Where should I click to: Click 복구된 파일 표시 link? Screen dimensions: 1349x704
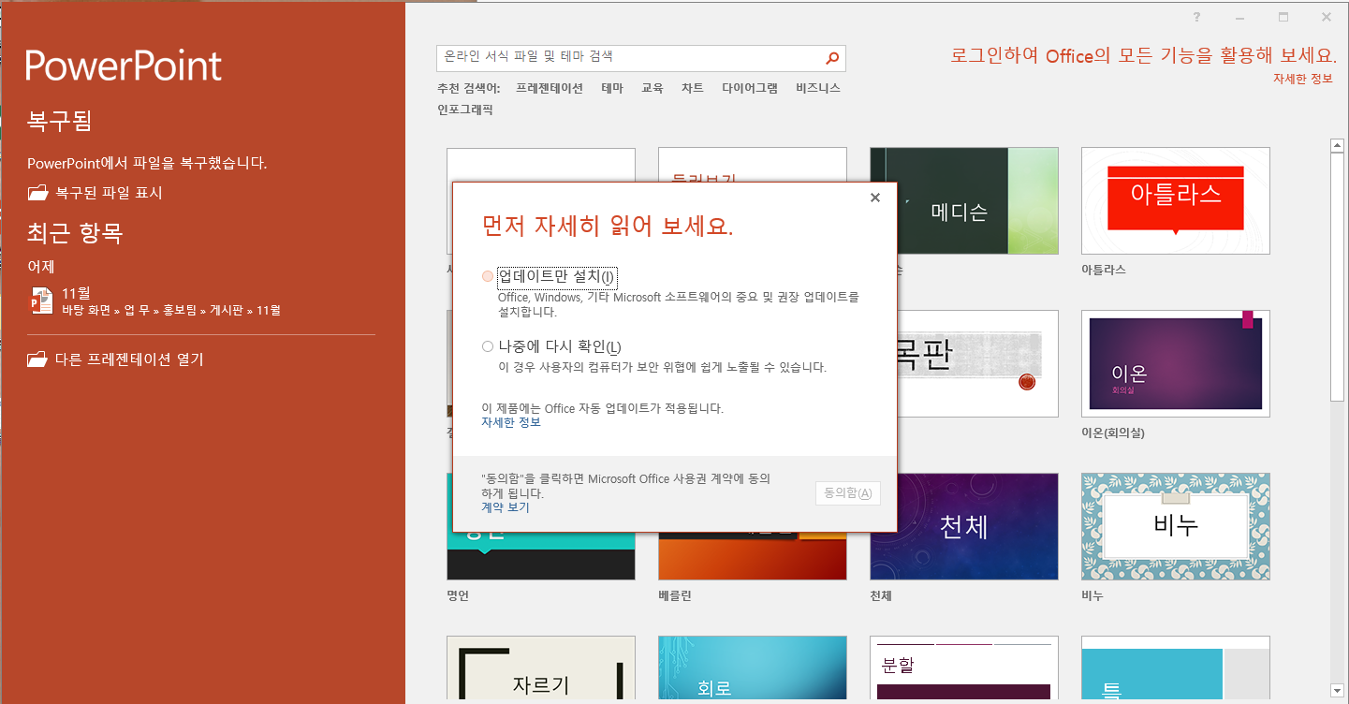coord(109,193)
